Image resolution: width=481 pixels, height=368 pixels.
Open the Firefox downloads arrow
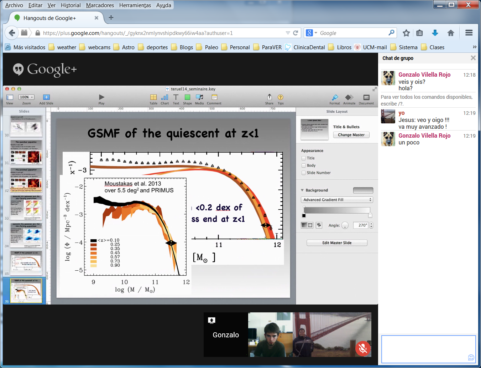click(x=435, y=33)
